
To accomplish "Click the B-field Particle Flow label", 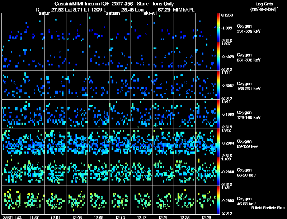I will tap(268, 208).
